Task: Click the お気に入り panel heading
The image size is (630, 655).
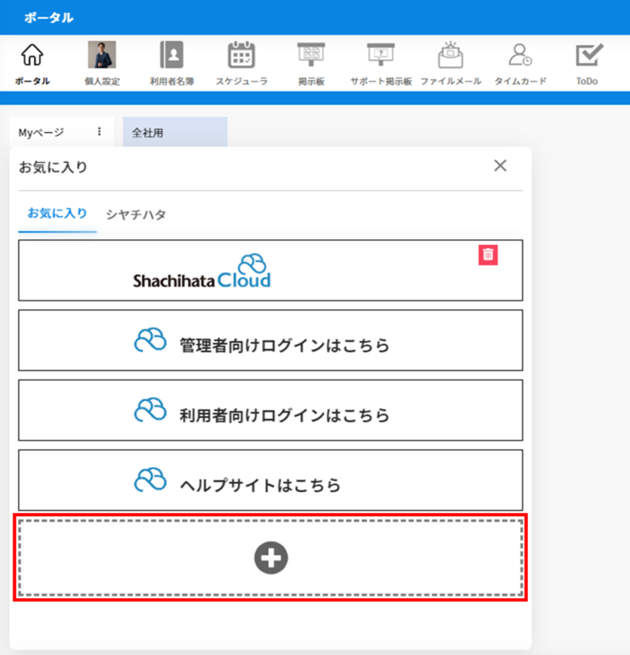Action: (x=53, y=167)
